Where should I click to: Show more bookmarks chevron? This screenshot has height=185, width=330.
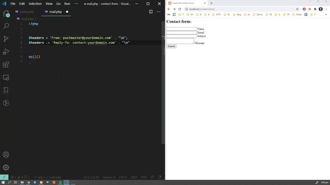point(326,14)
